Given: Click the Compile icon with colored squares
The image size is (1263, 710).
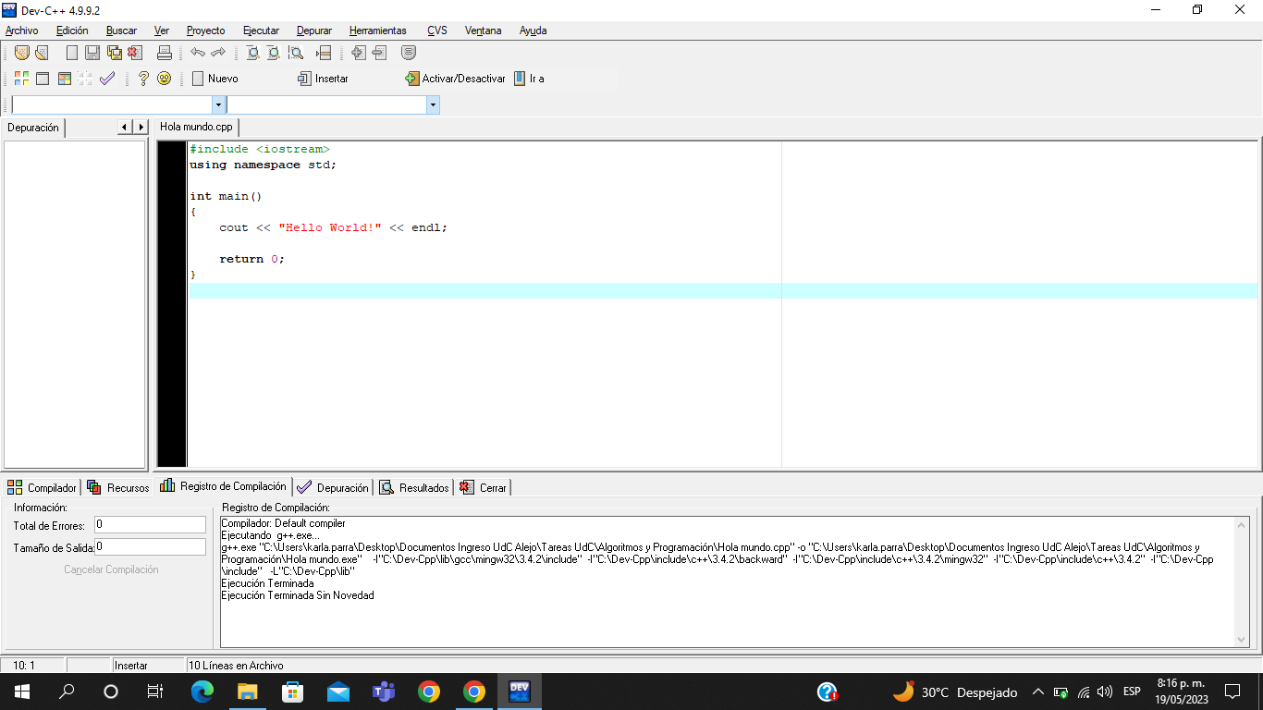Looking at the screenshot, I should 21,79.
